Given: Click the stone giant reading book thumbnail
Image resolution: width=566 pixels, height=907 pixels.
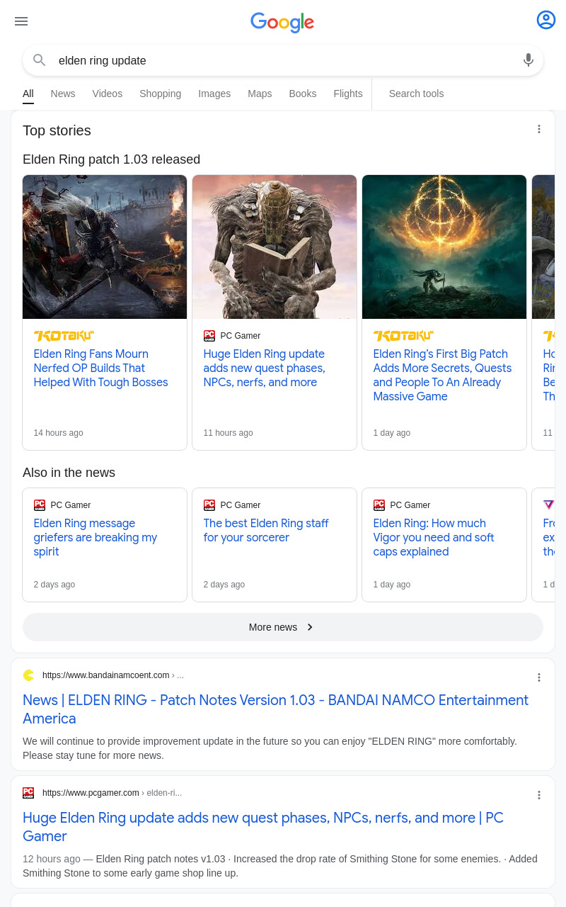Looking at the screenshot, I should (275, 247).
